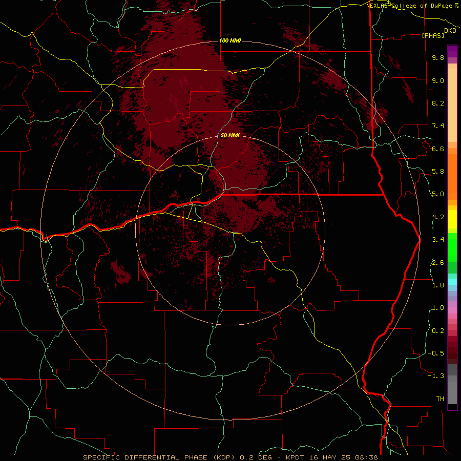Click the -1.3 value on the scale

coord(436,376)
